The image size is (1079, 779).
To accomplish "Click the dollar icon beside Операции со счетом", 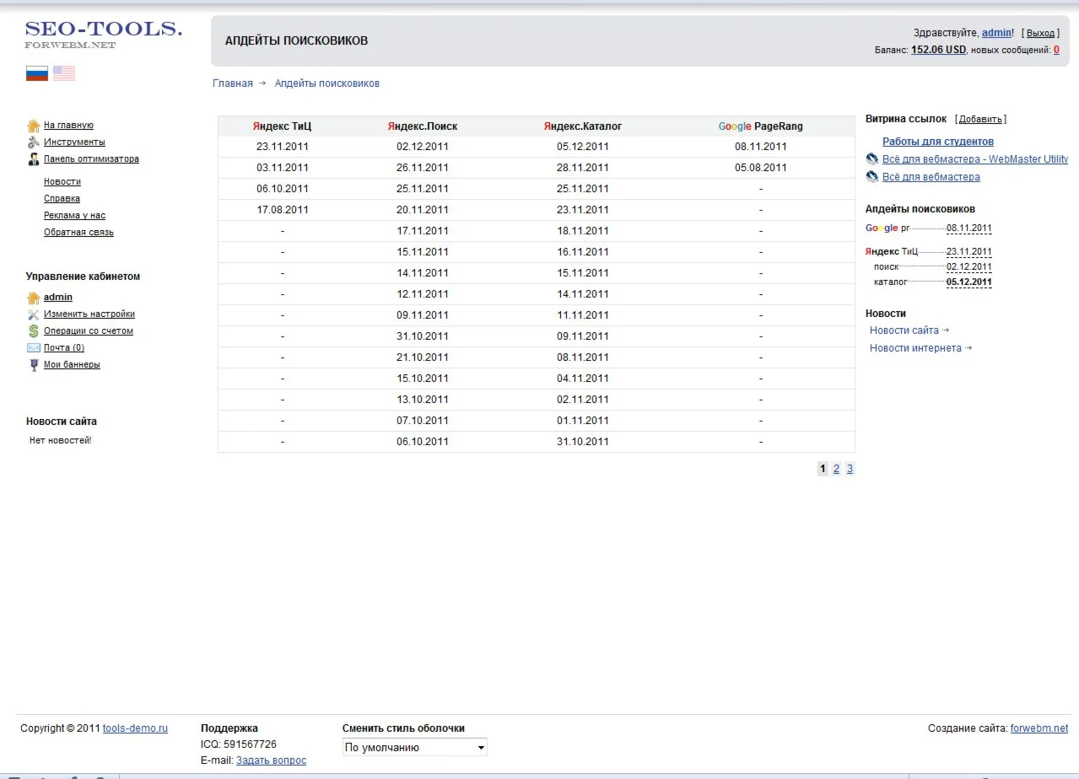I will coord(34,331).
